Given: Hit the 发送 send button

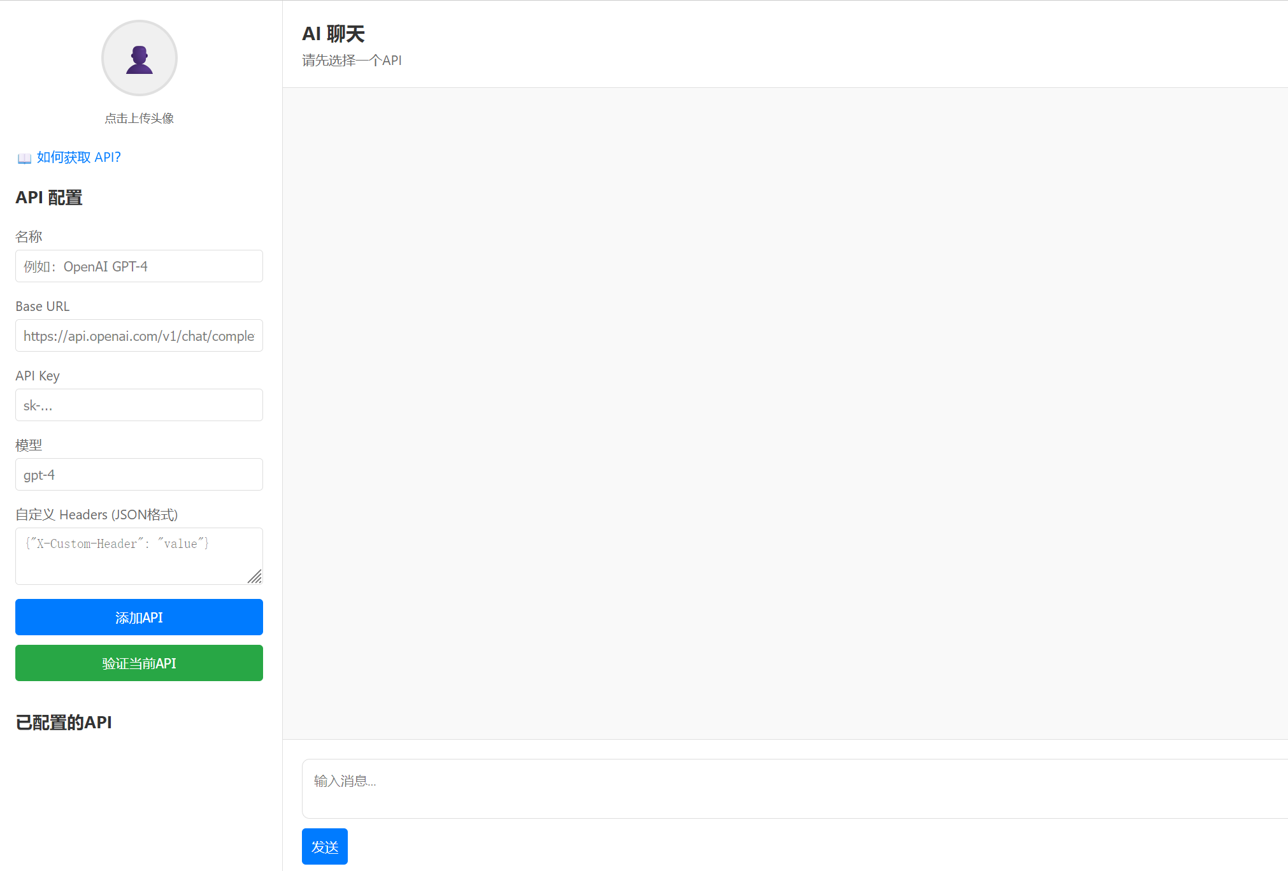Looking at the screenshot, I should (x=324, y=847).
